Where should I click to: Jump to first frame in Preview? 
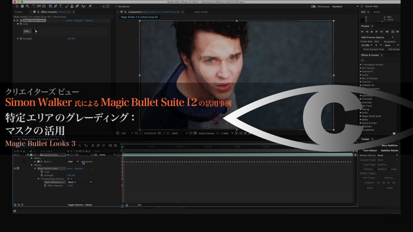[362, 31]
